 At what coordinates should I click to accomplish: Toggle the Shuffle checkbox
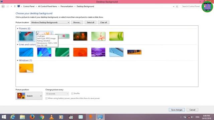coord(72,93)
